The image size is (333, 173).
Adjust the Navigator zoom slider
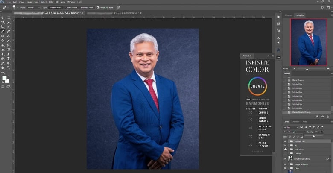307,69
